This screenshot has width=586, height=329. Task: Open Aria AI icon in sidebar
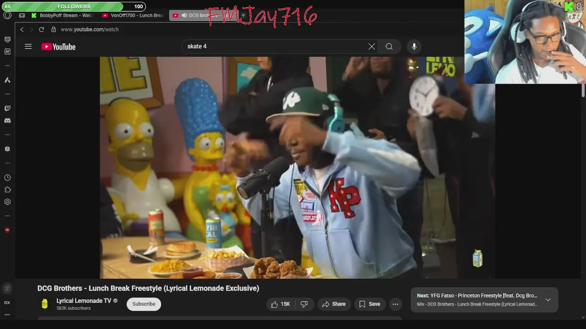tap(7, 80)
